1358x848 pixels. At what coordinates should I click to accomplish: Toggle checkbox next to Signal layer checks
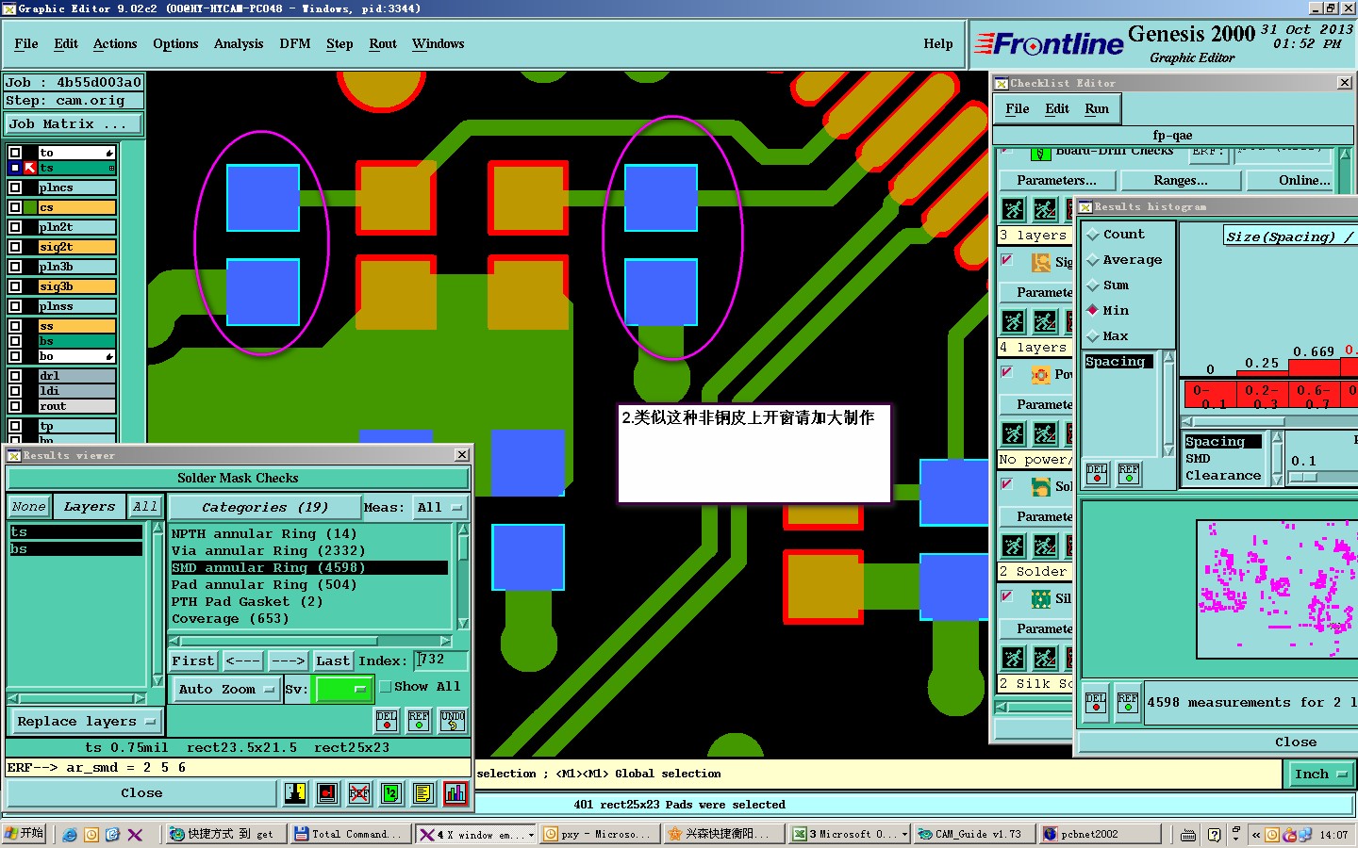[x=1007, y=260]
